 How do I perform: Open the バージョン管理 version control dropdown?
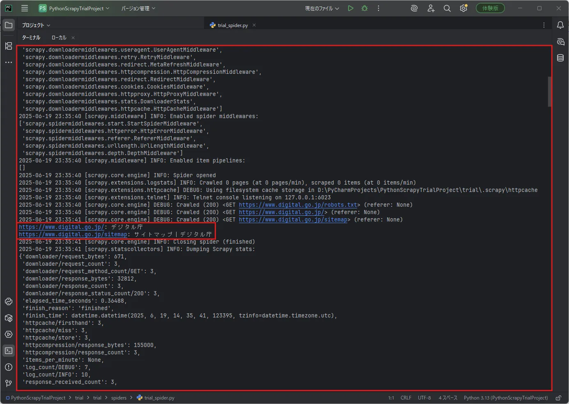click(x=138, y=8)
